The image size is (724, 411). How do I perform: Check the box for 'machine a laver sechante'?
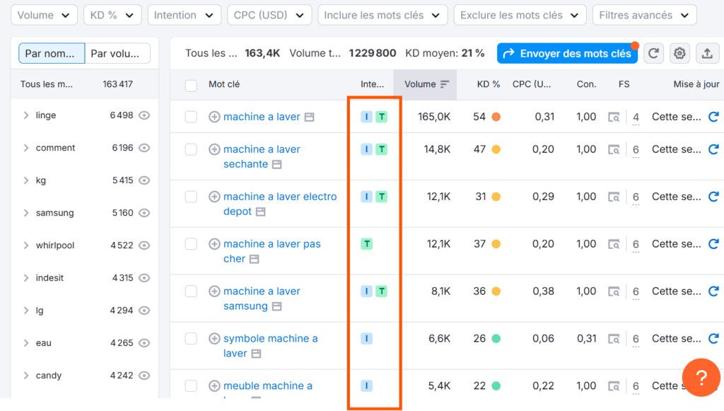click(191, 149)
